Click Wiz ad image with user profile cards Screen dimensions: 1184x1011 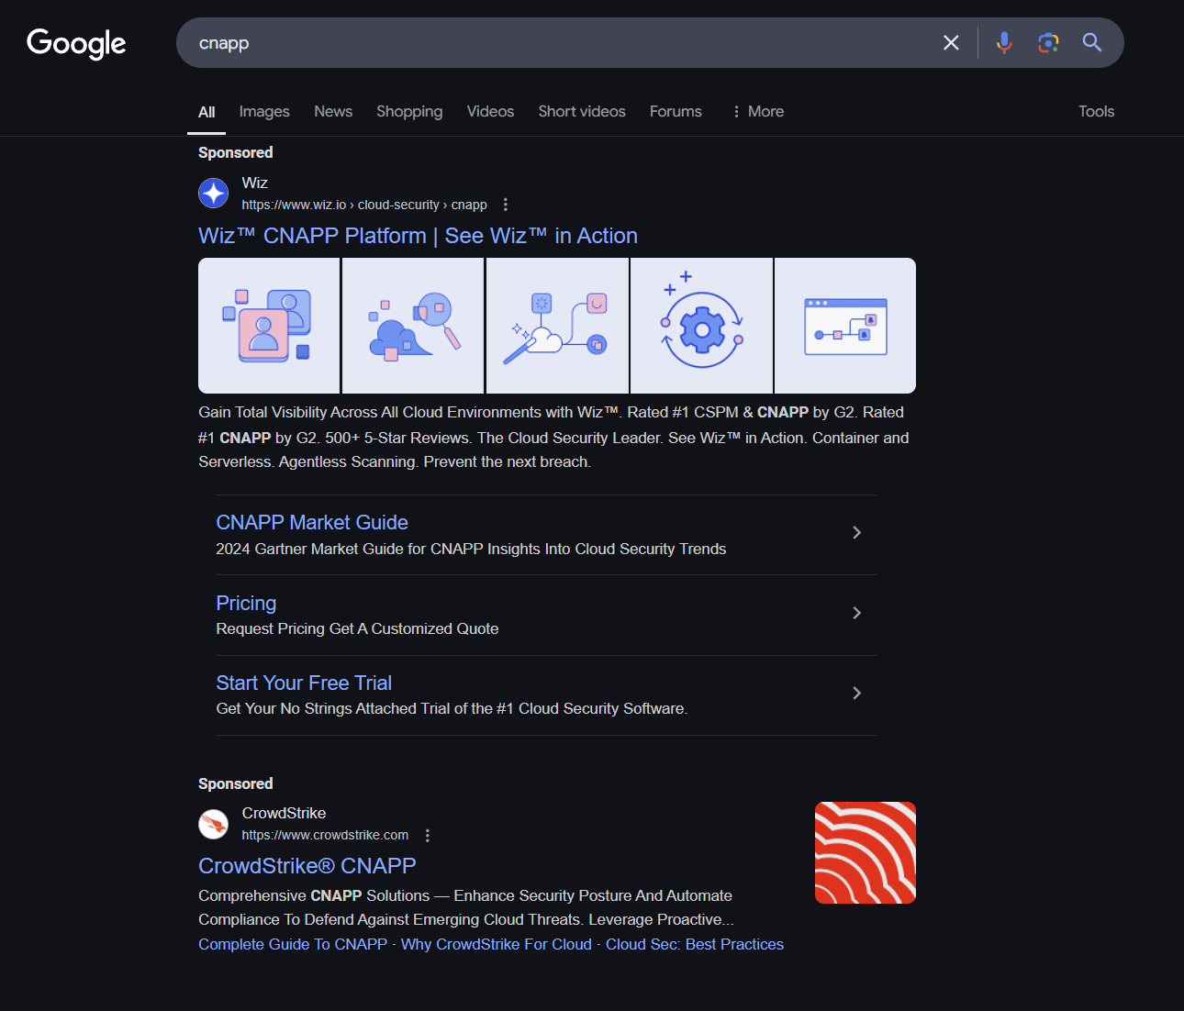[269, 326]
